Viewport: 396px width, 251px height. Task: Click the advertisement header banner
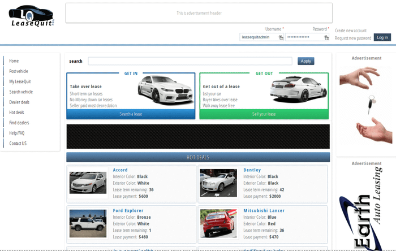point(199,13)
